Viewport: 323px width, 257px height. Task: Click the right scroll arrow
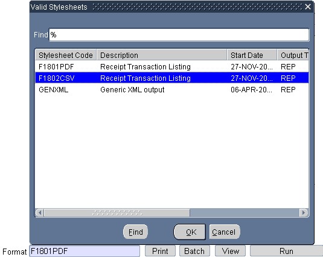(304, 212)
